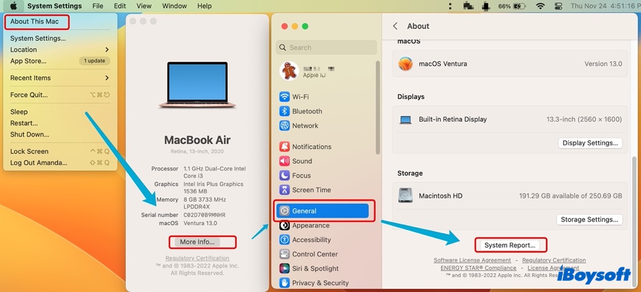This screenshot has width=641, height=292.
Task: Click the battery 66% indicator in menu bar
Action: (512, 6)
